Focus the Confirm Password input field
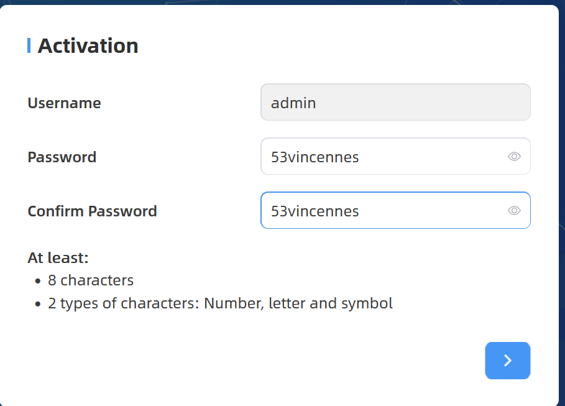 (395, 211)
